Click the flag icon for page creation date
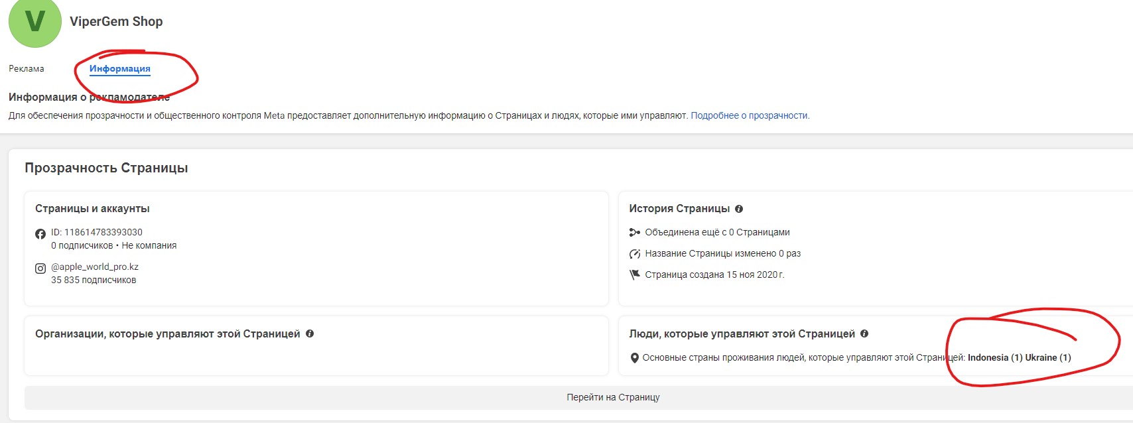This screenshot has height=423, width=1133. tap(634, 274)
